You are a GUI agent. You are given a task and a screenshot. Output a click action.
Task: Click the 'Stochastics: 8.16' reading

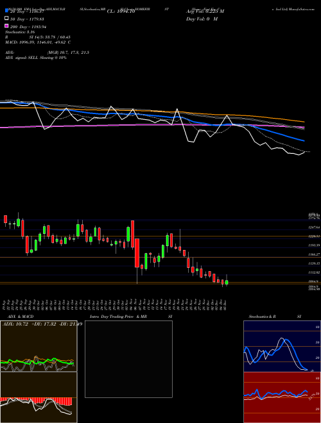point(20,32)
